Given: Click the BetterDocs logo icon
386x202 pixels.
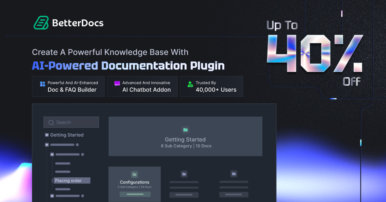Looking at the screenshot, I should (x=41, y=23).
